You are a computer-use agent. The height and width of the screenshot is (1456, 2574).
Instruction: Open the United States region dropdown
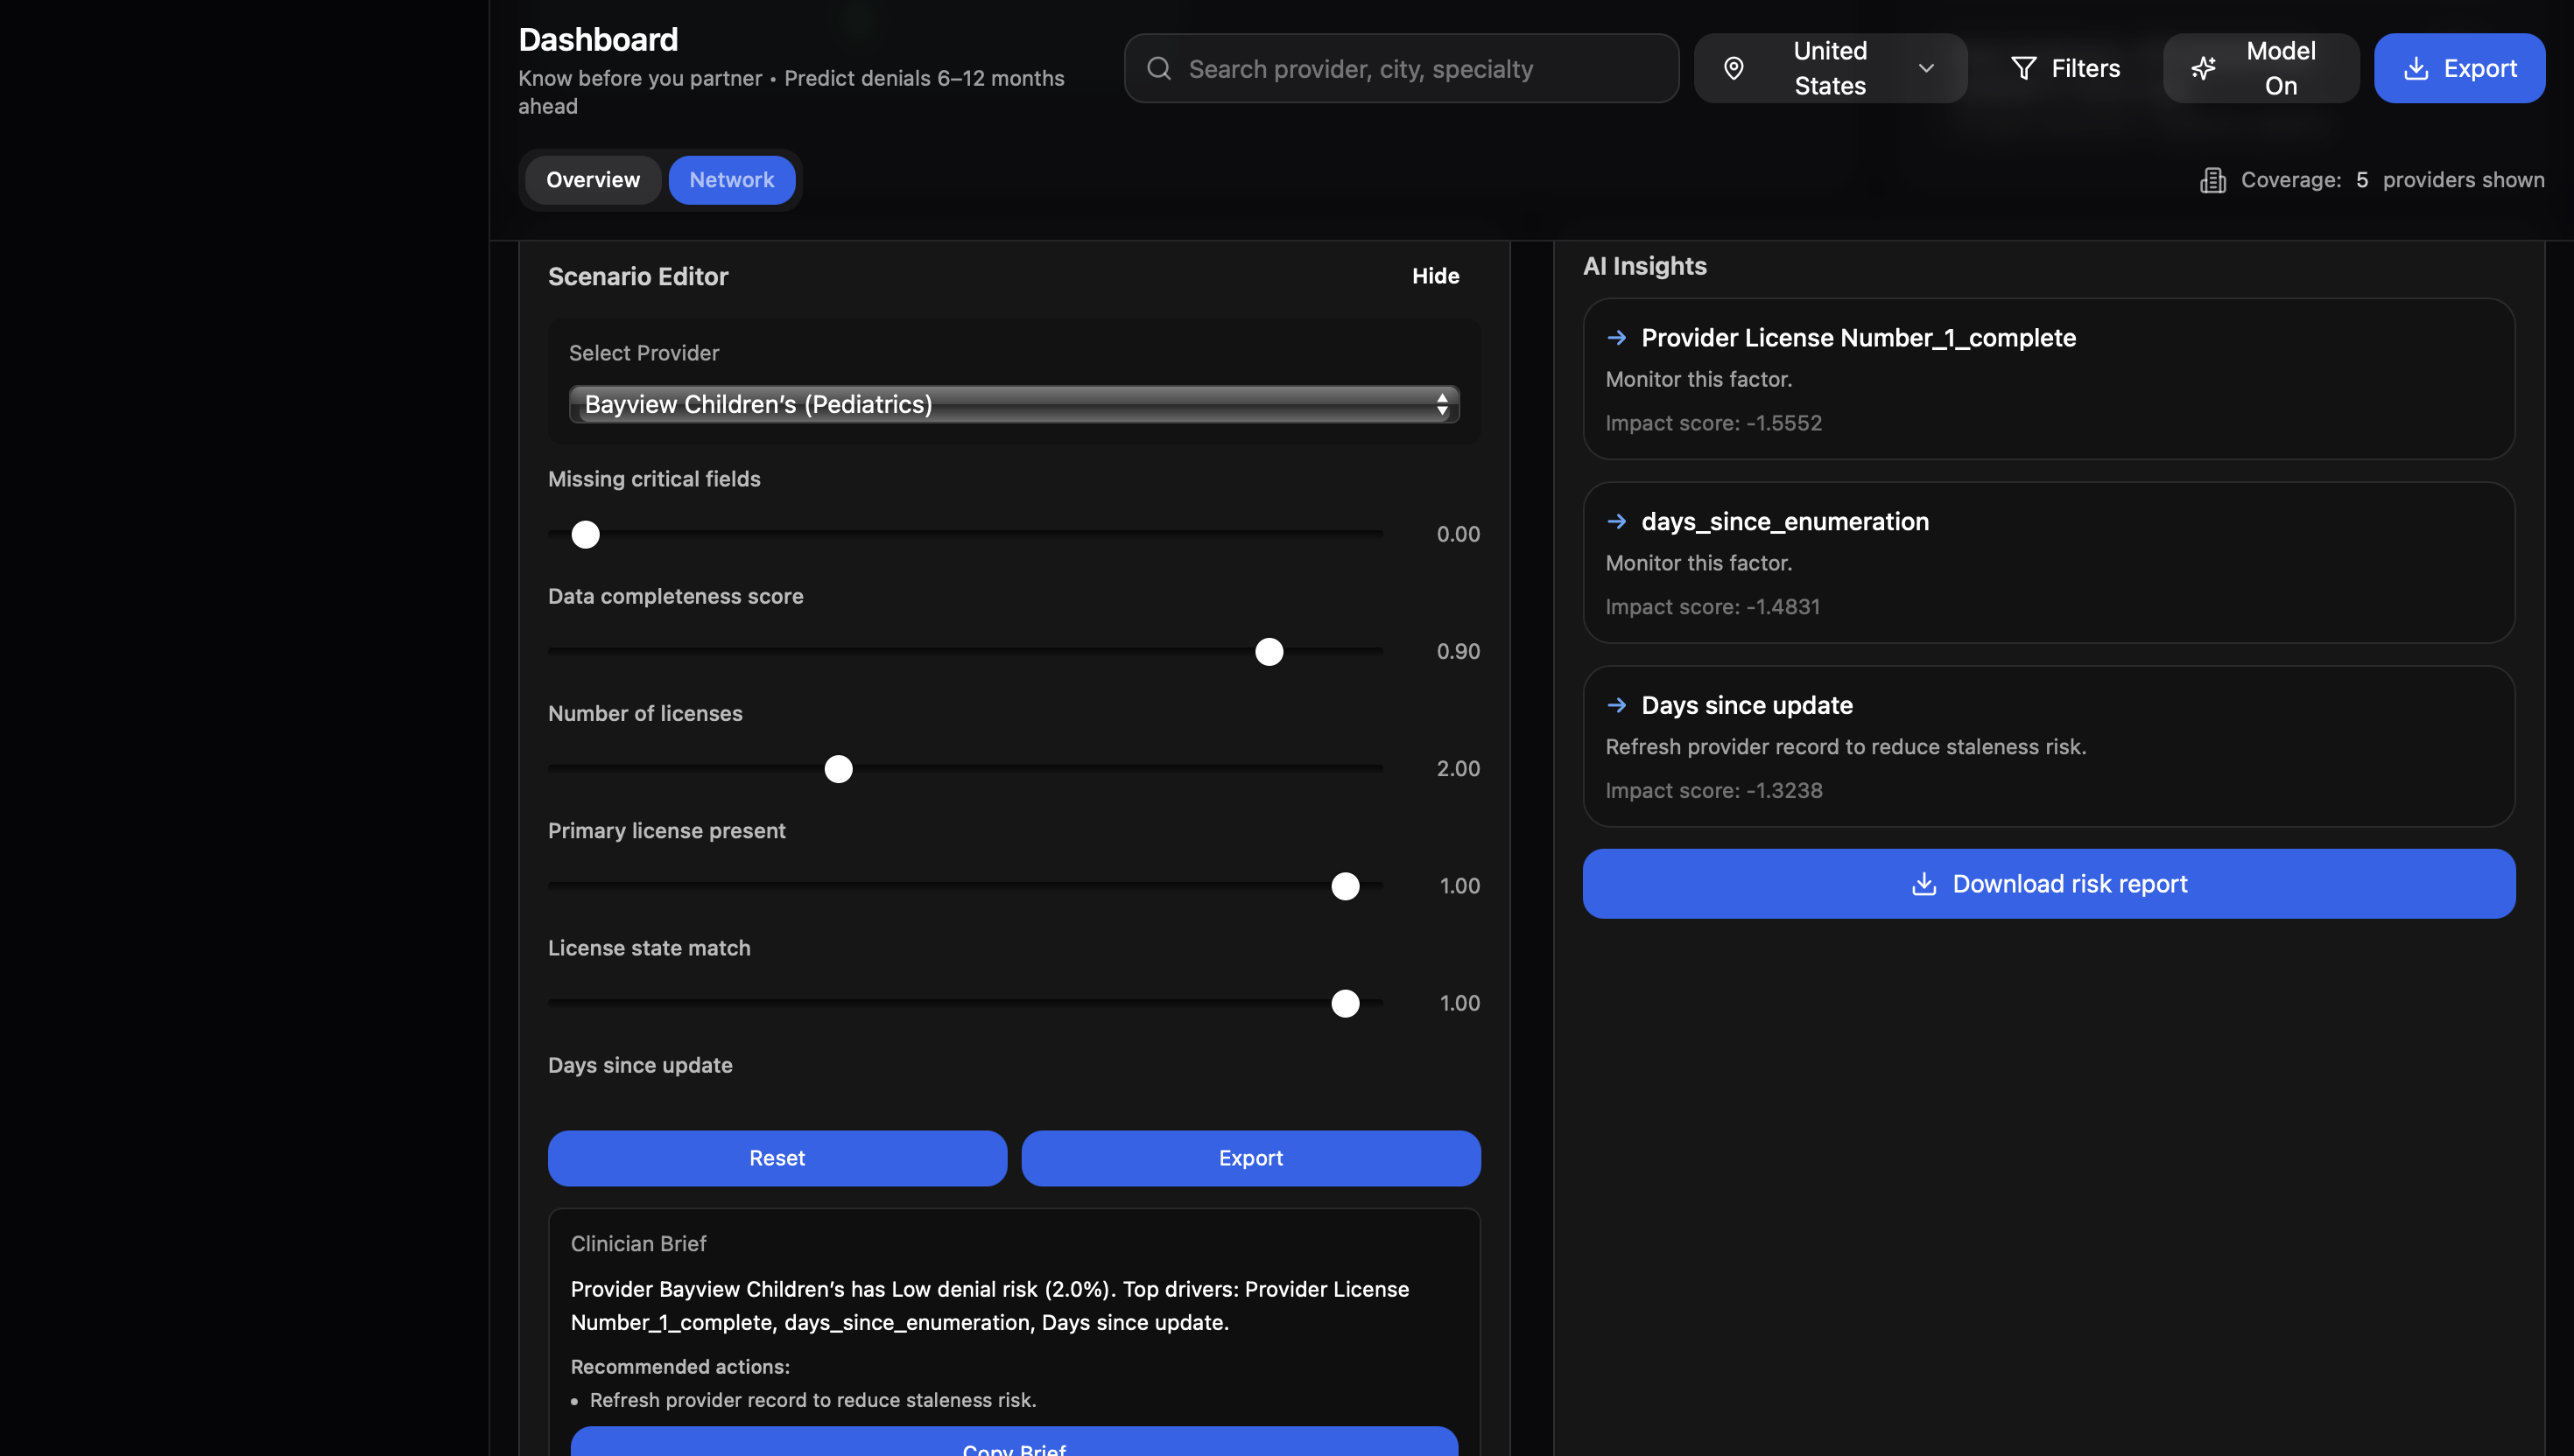(x=1830, y=68)
